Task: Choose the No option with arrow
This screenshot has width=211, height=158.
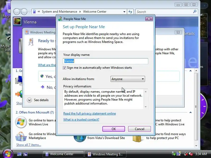Action: coord(48,87)
